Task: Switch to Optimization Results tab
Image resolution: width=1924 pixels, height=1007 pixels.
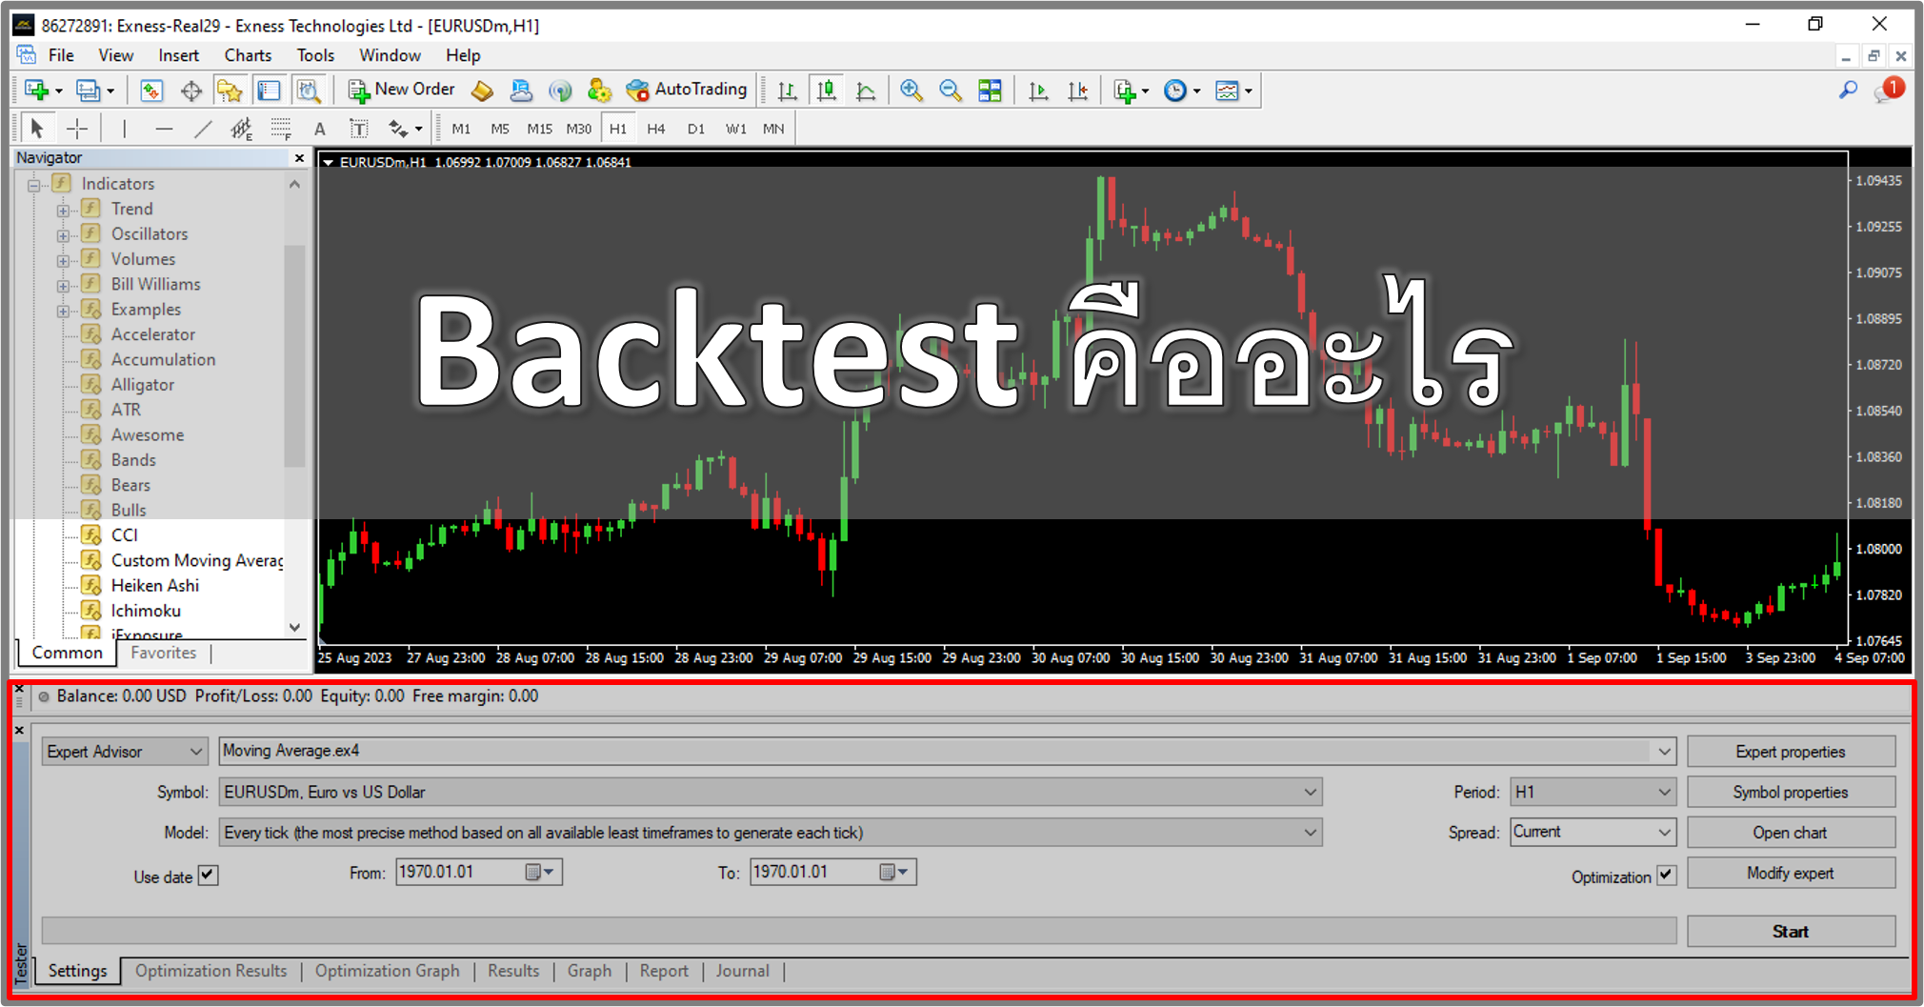Action: tap(210, 971)
